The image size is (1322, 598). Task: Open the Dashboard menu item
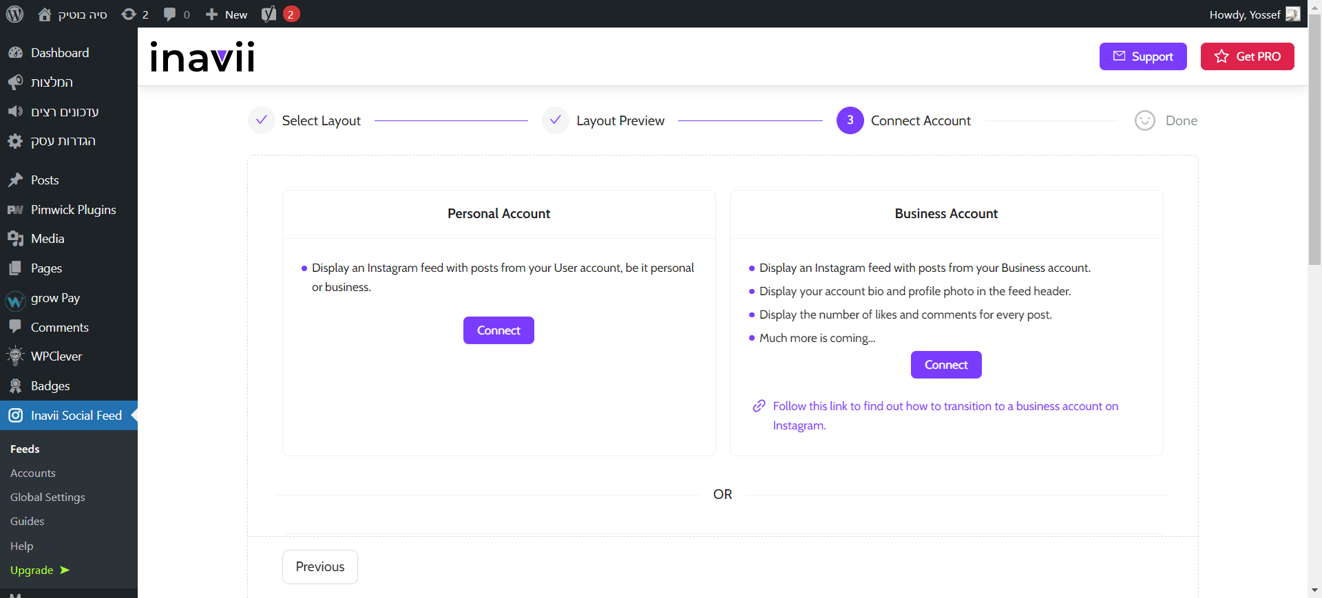(69, 53)
